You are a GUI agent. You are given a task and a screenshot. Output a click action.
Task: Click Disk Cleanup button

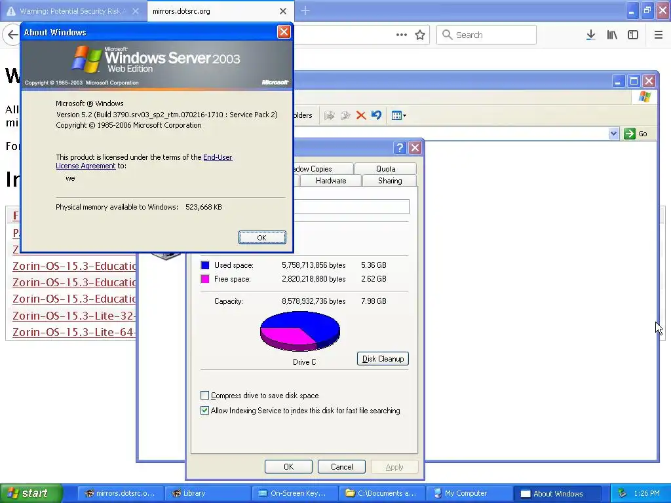point(383,358)
